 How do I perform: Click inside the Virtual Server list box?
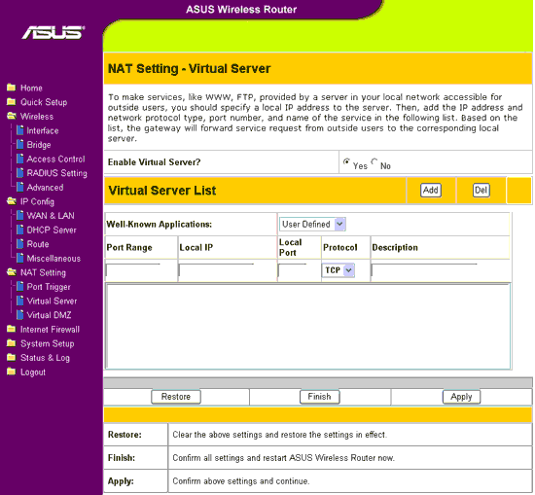[x=308, y=327]
